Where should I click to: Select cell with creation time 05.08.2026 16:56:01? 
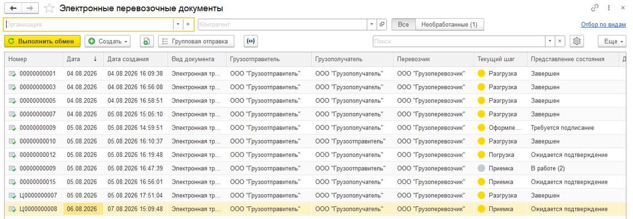[x=135, y=182]
